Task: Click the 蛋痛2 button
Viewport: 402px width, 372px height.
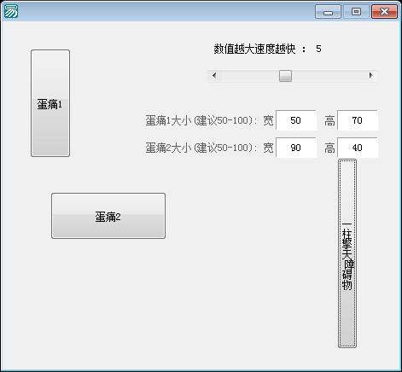Action: 108,216
